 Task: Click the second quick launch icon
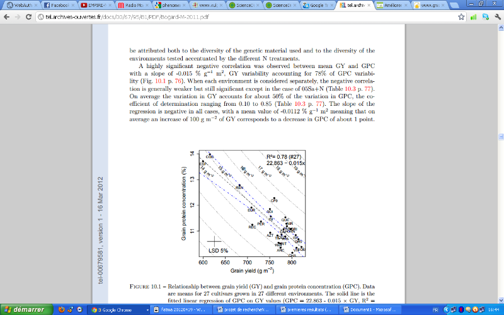[71, 309]
